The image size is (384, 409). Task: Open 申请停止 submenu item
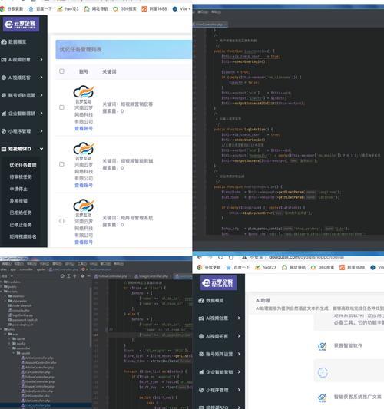(18, 189)
